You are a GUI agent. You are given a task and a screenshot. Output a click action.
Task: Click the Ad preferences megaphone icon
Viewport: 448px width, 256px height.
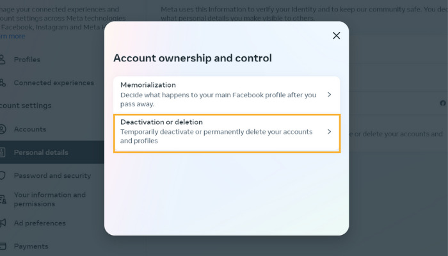3,223
